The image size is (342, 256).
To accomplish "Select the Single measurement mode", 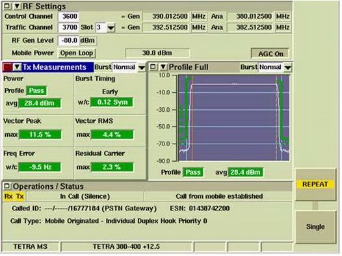I will [x=315, y=227].
